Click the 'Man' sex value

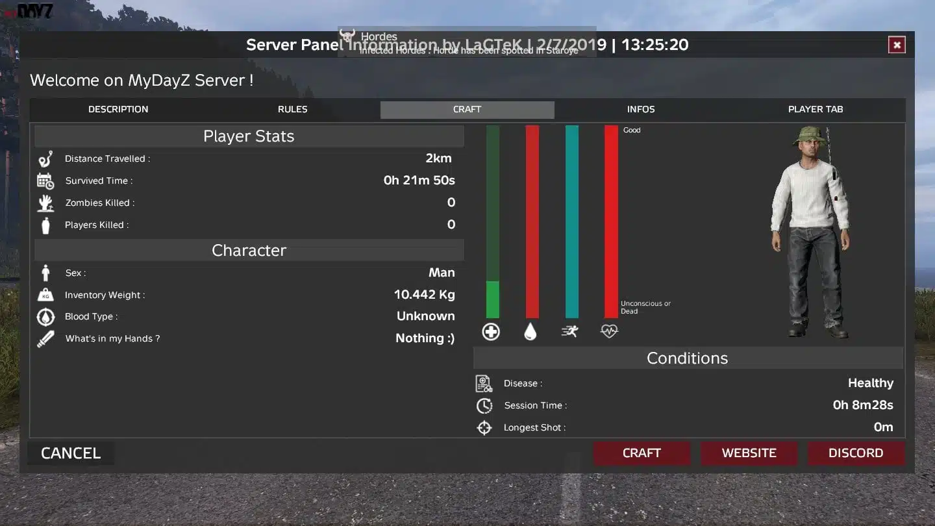coord(442,273)
